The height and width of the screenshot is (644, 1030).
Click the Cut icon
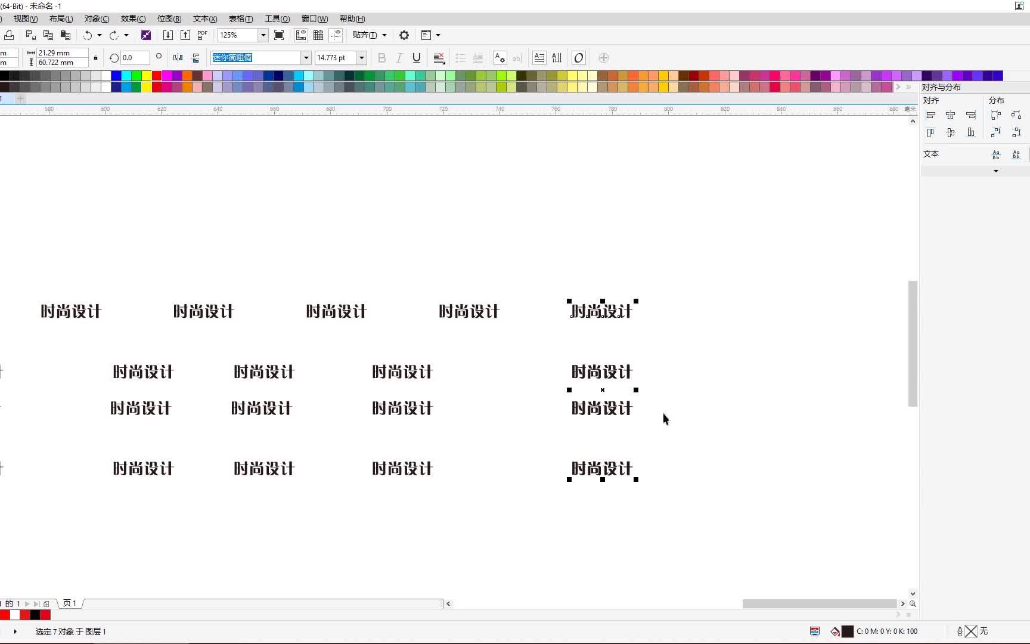pyautogui.click(x=31, y=35)
